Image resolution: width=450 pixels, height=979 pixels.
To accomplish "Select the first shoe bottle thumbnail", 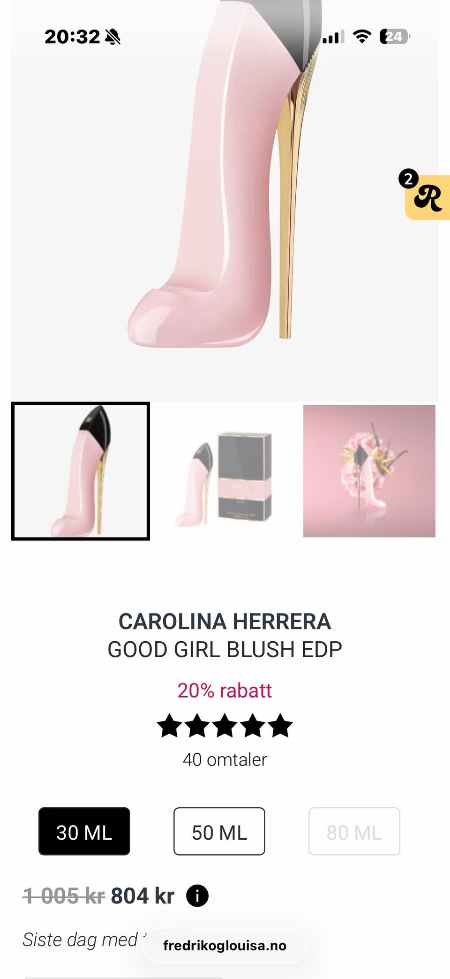I will (x=81, y=471).
